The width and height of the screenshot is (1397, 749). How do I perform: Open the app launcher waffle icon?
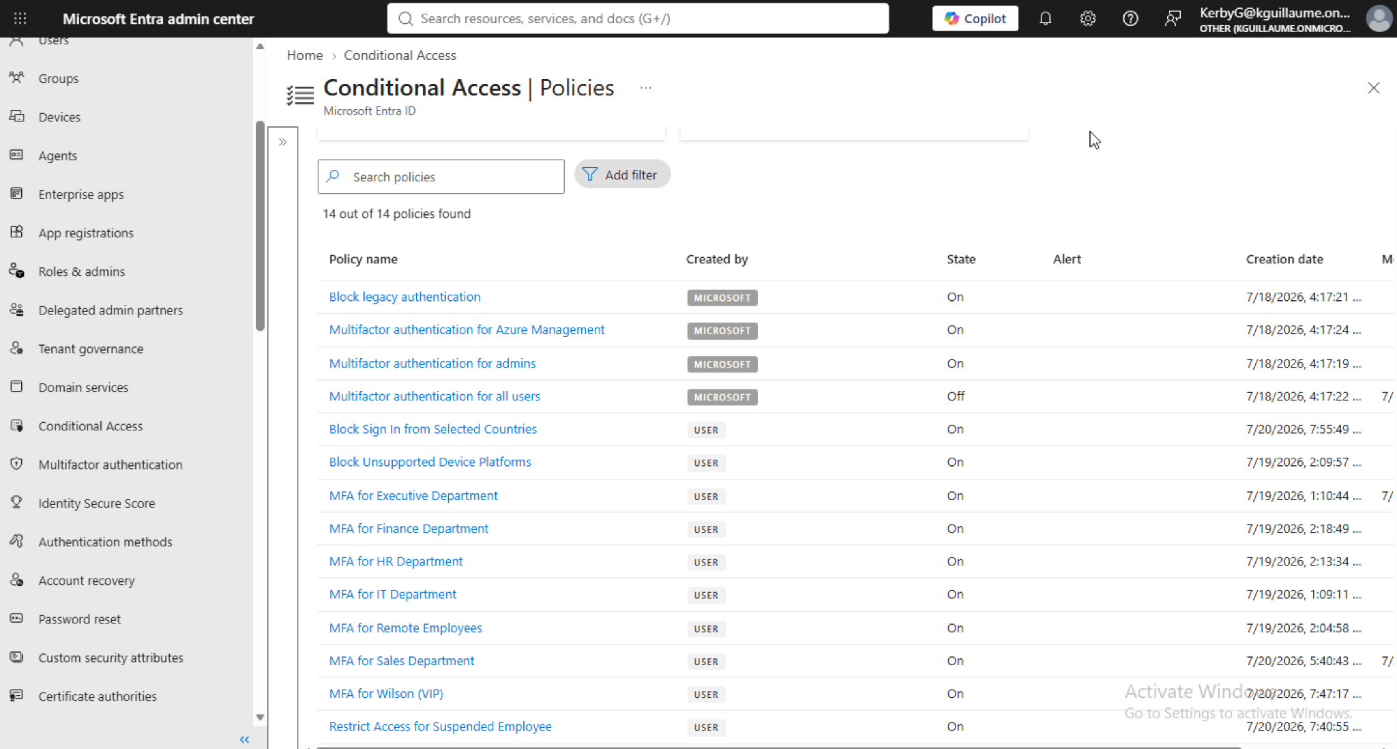pyautogui.click(x=20, y=18)
